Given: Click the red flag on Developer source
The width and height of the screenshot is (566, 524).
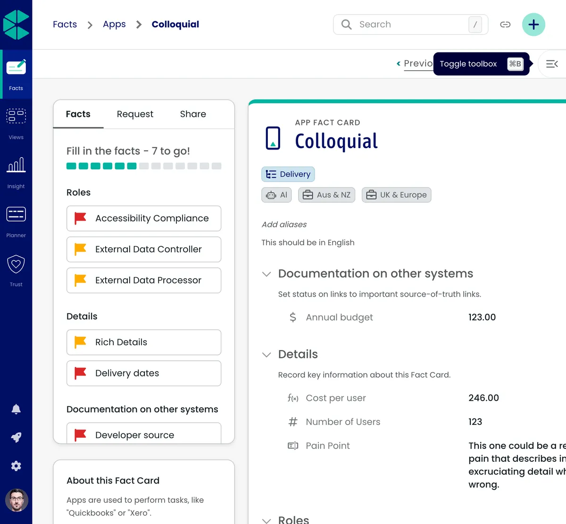Looking at the screenshot, I should (81, 435).
